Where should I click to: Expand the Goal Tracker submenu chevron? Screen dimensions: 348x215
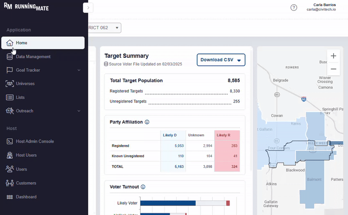point(79,70)
